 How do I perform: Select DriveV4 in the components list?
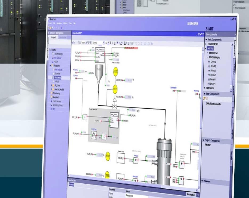(x=213, y=84)
